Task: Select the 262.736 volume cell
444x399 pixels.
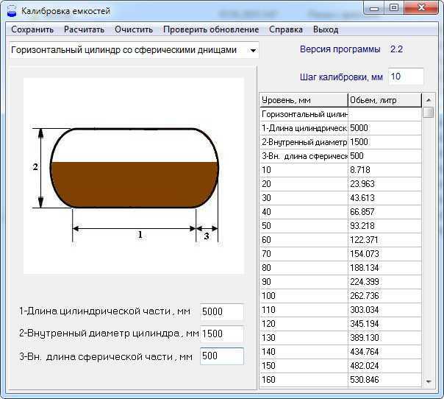Action: coord(384,296)
